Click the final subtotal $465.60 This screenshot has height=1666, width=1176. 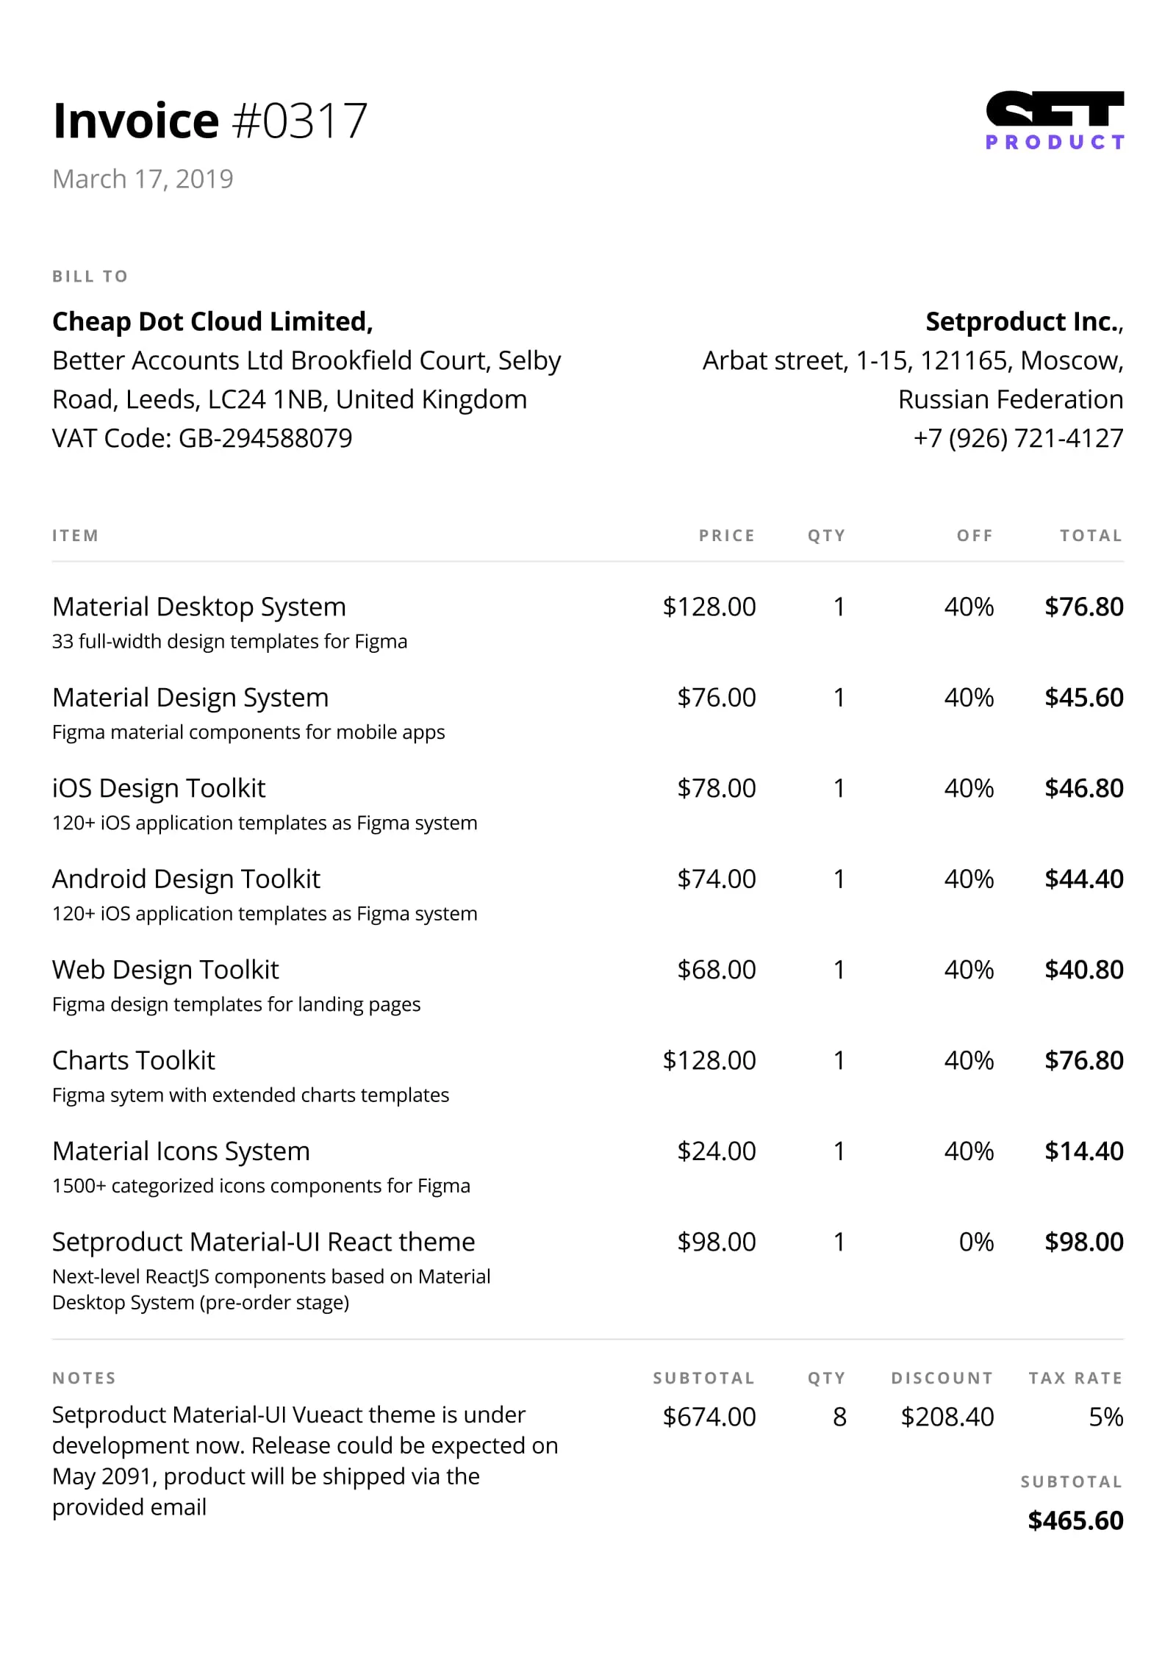(1075, 1520)
